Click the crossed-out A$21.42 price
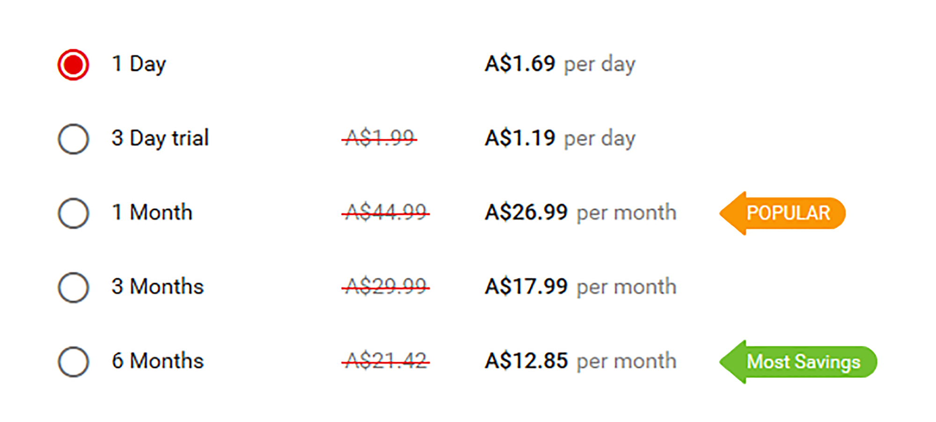 [386, 361]
